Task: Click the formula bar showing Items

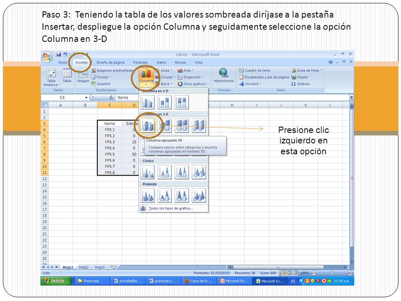Action: pyautogui.click(x=232, y=97)
